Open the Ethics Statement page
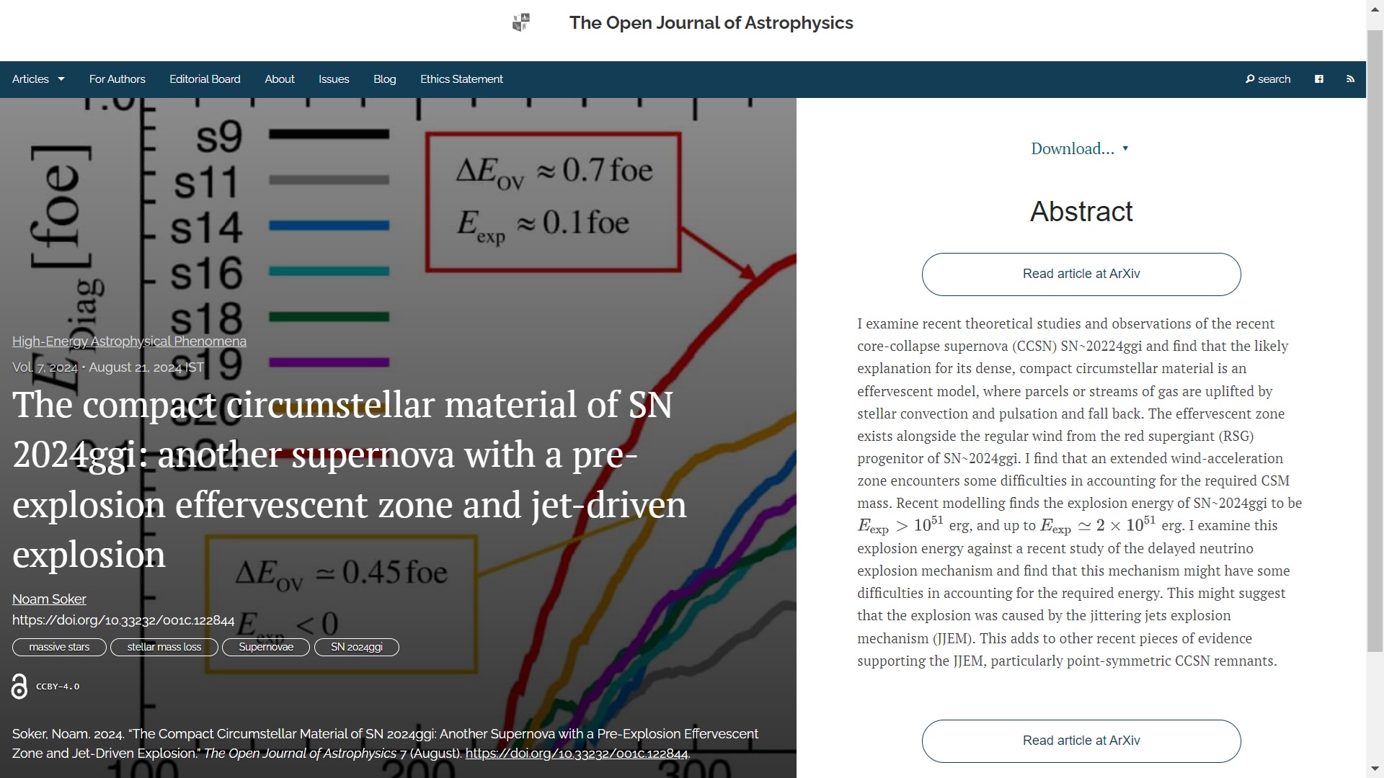The width and height of the screenshot is (1384, 778). coord(461,79)
